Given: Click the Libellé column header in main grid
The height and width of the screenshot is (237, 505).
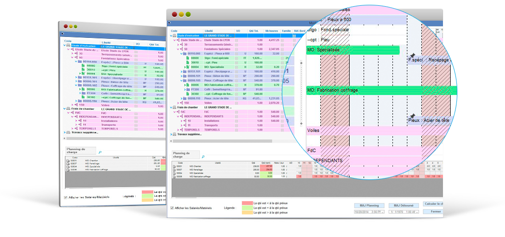Looking at the screenshot, I should (209, 31).
